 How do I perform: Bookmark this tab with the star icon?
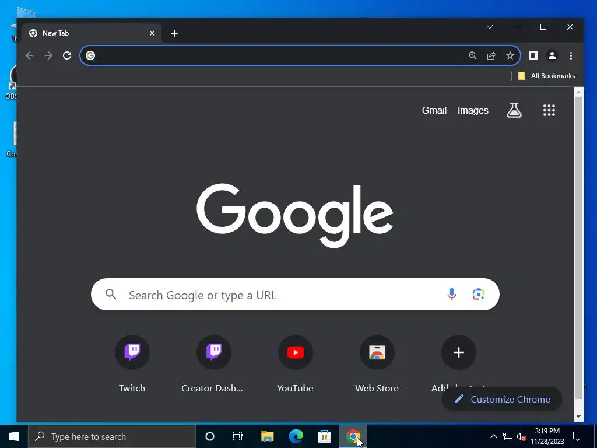510,55
